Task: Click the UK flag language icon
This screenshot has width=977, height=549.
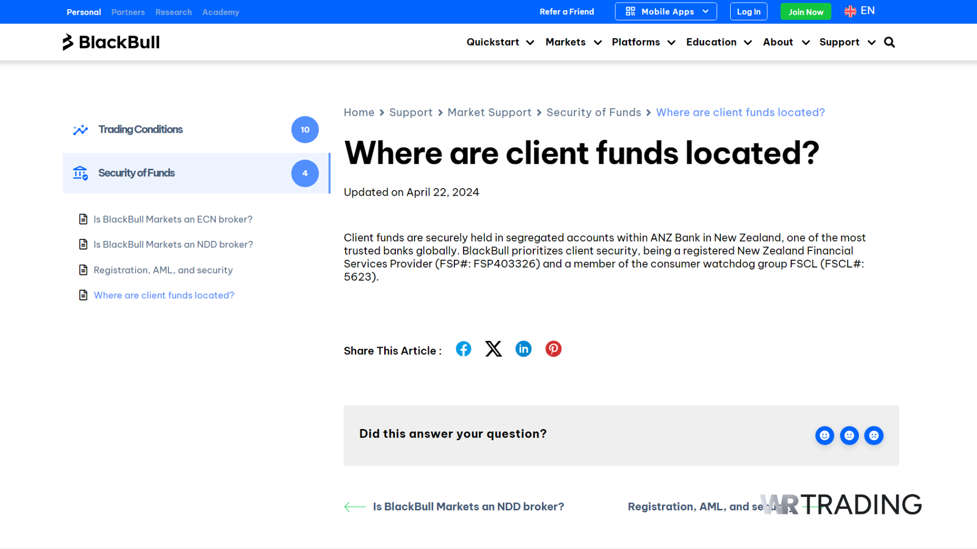Action: point(850,11)
